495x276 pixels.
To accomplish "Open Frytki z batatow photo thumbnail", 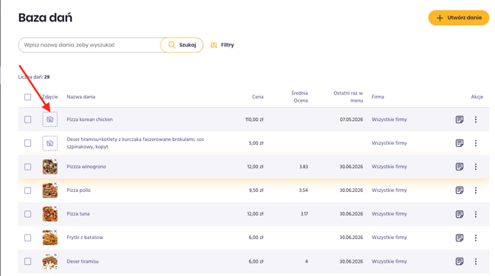I will [50, 238].
